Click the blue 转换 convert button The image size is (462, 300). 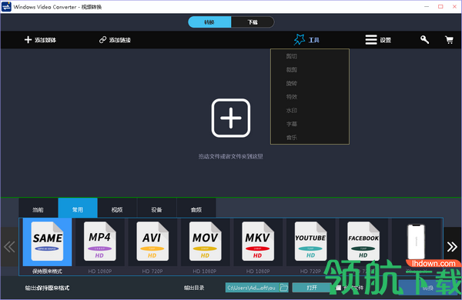pos(428,287)
